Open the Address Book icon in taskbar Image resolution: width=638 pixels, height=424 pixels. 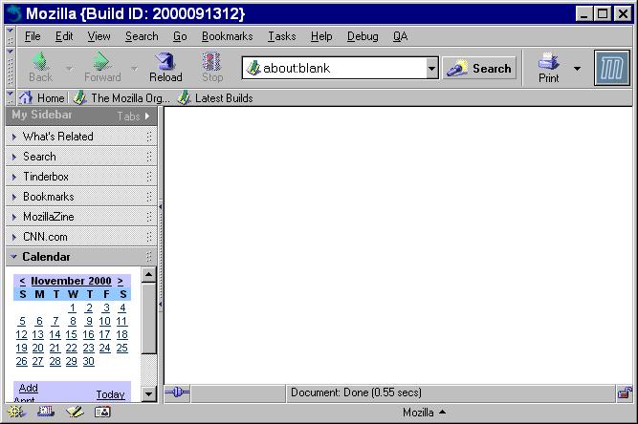point(102,413)
